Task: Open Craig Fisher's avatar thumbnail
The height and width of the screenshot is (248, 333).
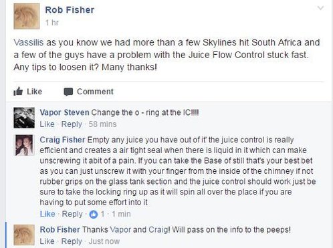Action: coord(24,145)
